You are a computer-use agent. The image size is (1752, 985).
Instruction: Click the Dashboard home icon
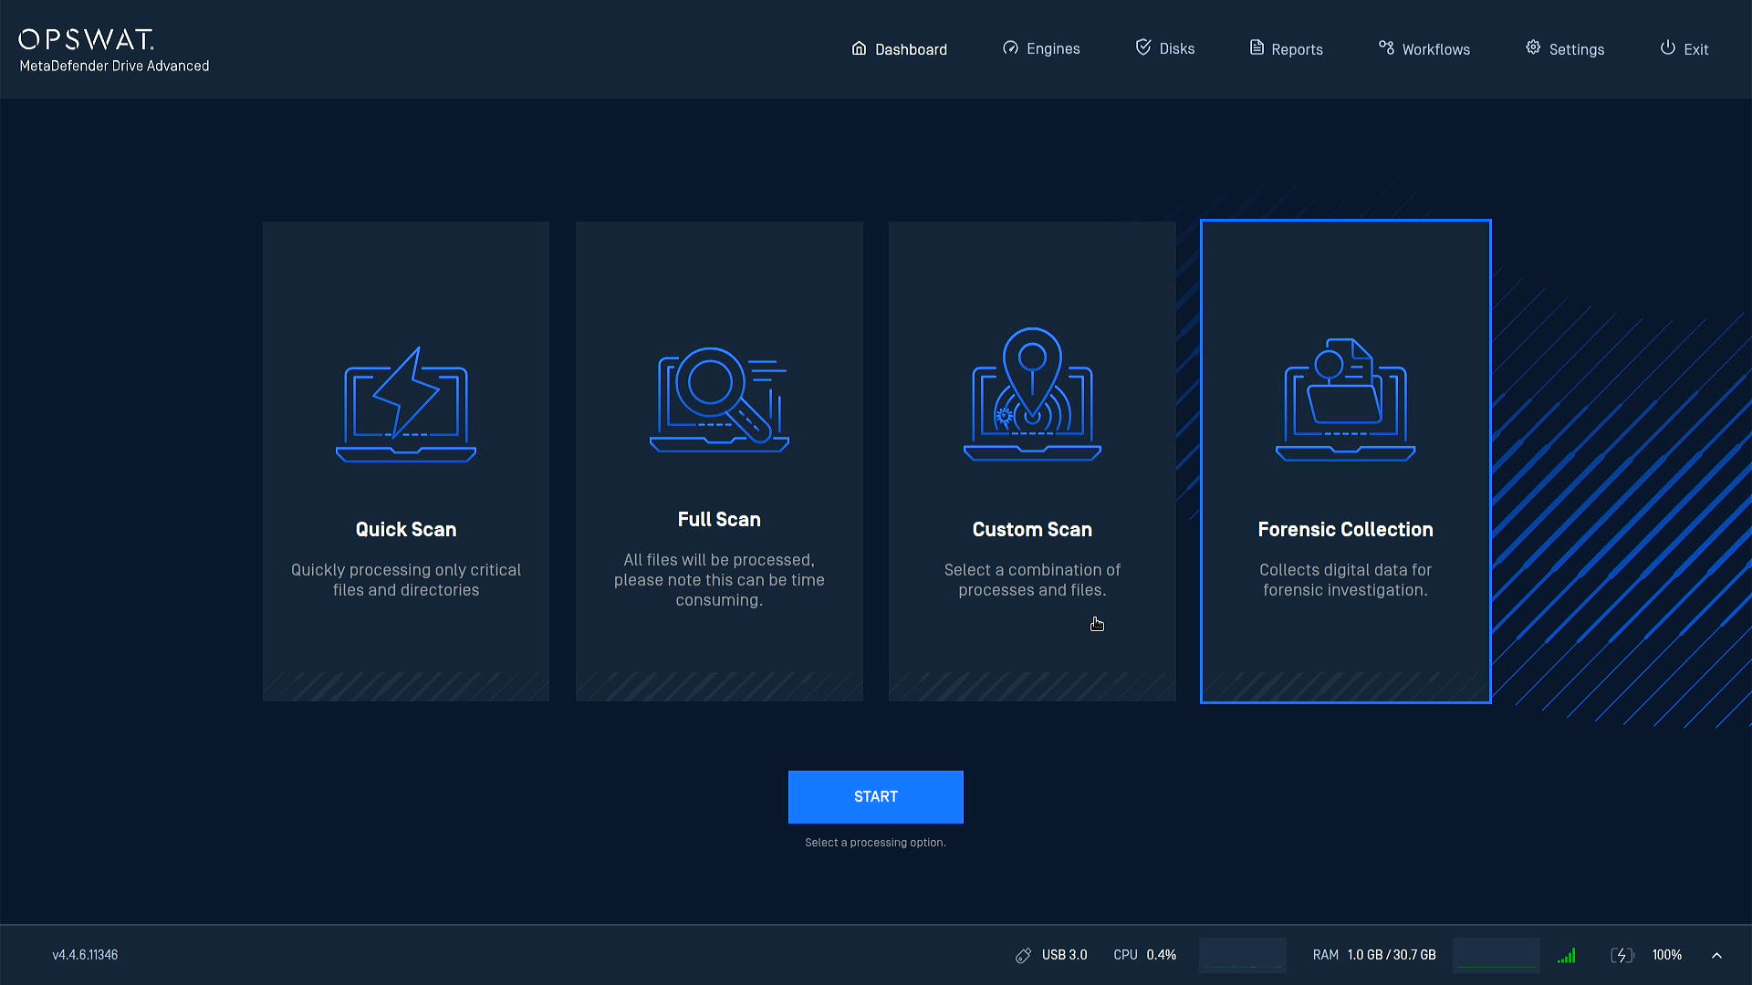point(859,48)
